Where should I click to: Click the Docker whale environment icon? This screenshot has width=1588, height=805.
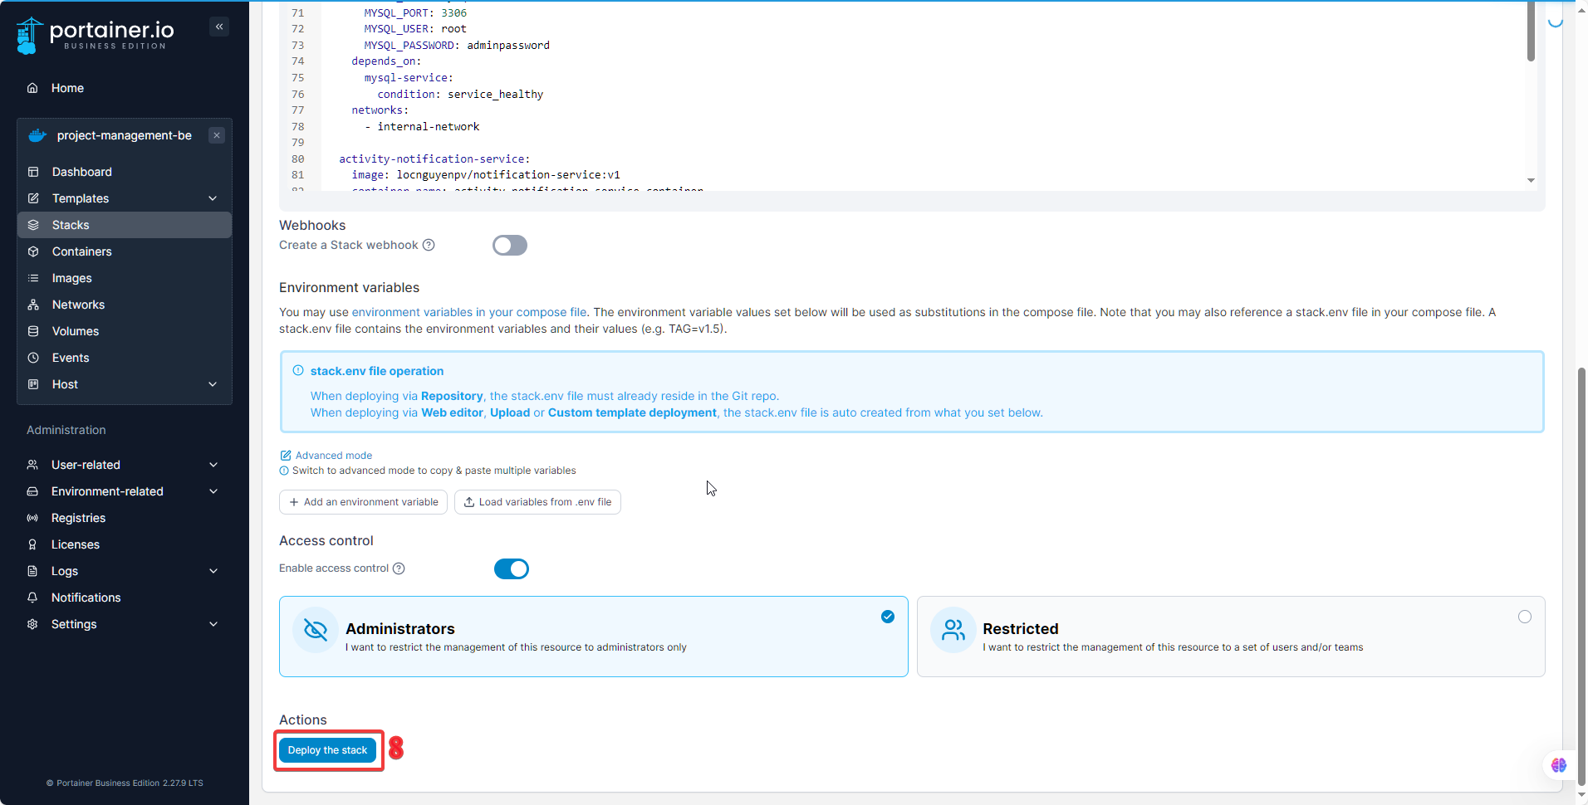(x=37, y=135)
